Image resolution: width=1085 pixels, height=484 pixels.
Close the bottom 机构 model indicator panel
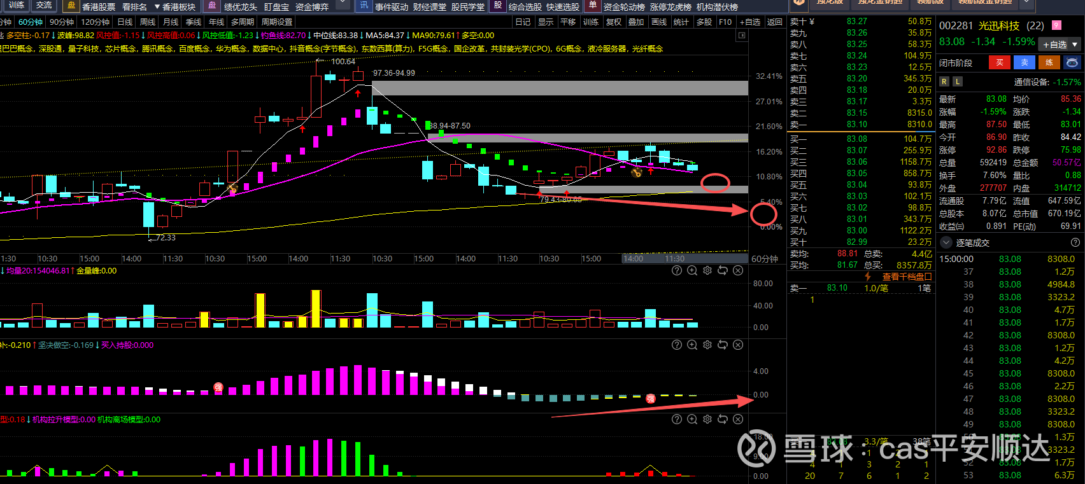pyautogui.click(x=738, y=419)
